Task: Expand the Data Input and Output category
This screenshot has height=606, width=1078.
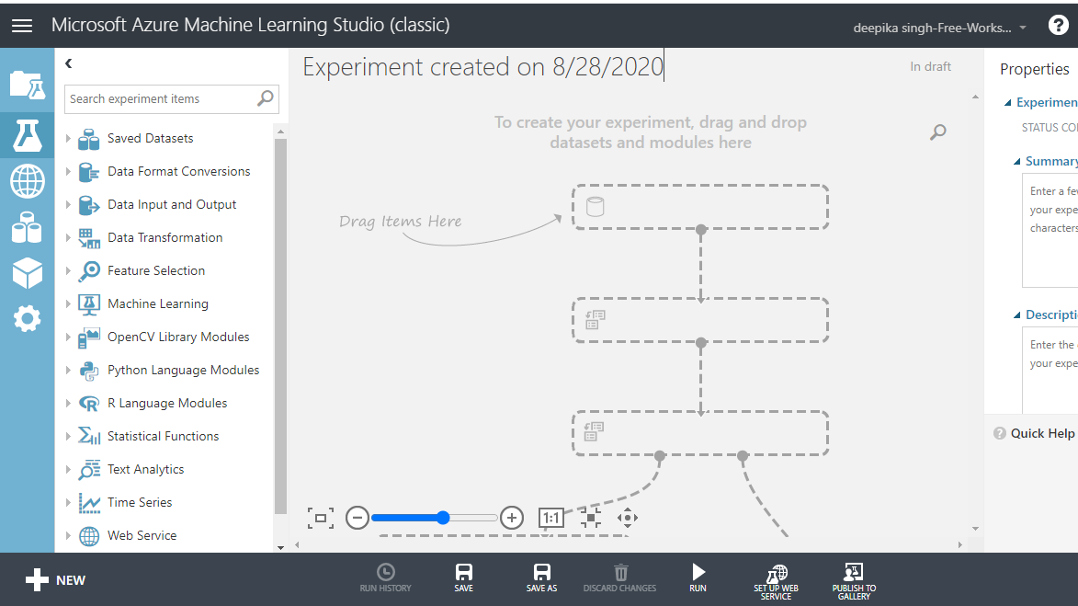Action: (68, 204)
